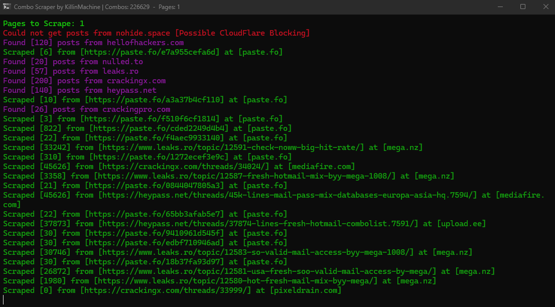Click the paste.fo/a3a37b4cf110 URL
Image resolution: width=555 pixels, height=307 pixels.
pyautogui.click(x=155, y=100)
